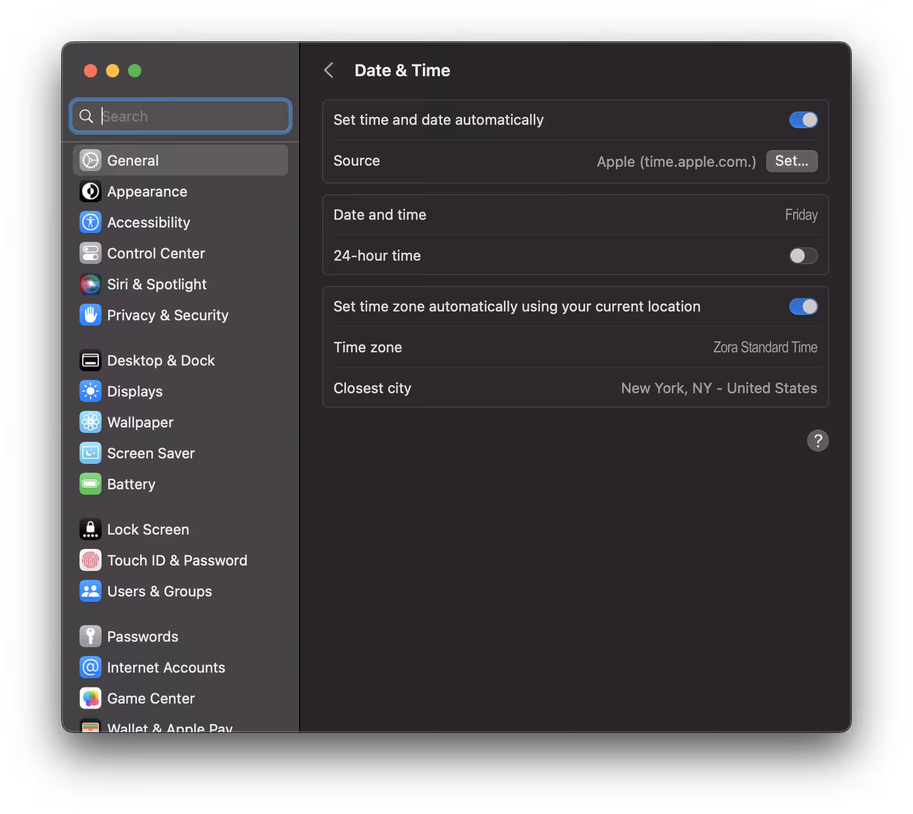This screenshot has height=814, width=913.
Task: Close the System Settings window
Action: [x=91, y=71]
